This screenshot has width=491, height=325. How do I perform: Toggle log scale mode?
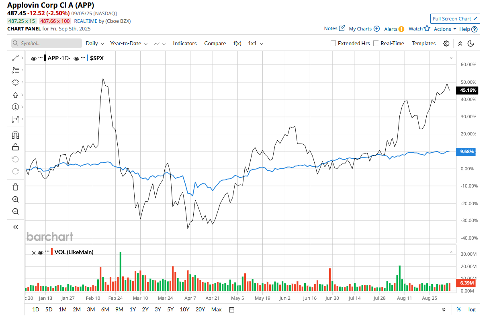point(472,309)
